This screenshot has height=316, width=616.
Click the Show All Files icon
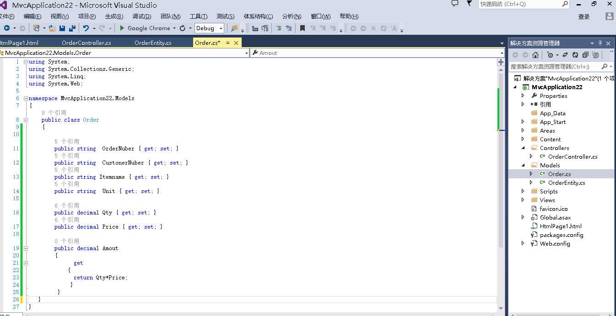[x=595, y=55]
